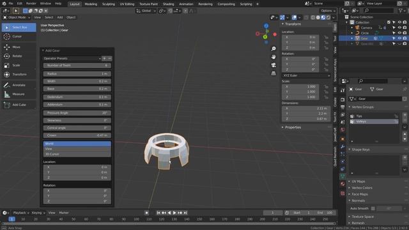Screen dimensions: 409x230
Task: Select the Move tool
Action: tap(19, 47)
